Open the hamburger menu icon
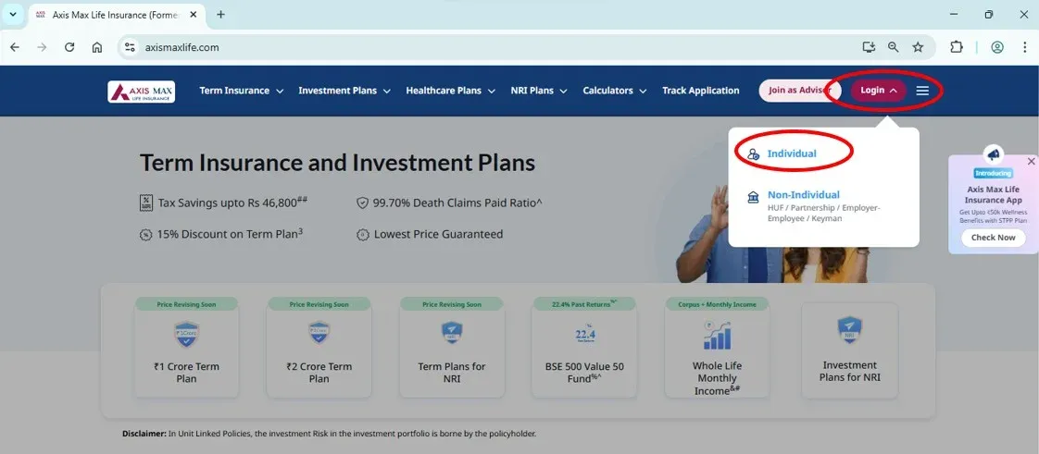This screenshot has width=1039, height=454. (922, 91)
